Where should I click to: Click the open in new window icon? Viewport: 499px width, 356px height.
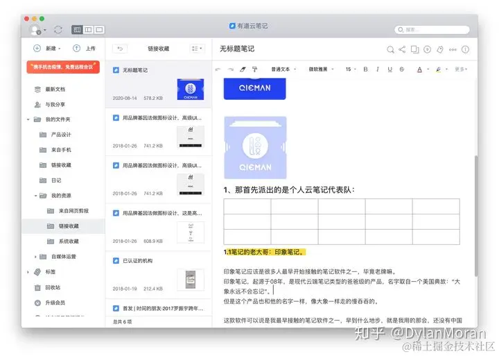pos(414,49)
